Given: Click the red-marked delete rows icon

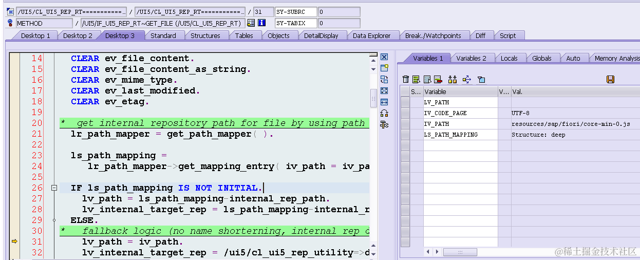Looking at the screenshot, I should click(x=438, y=79).
